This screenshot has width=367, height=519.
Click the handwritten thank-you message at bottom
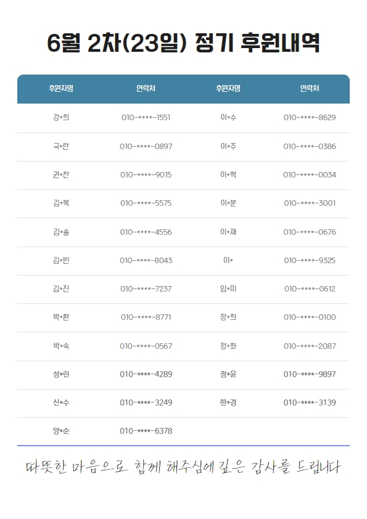tap(183, 467)
